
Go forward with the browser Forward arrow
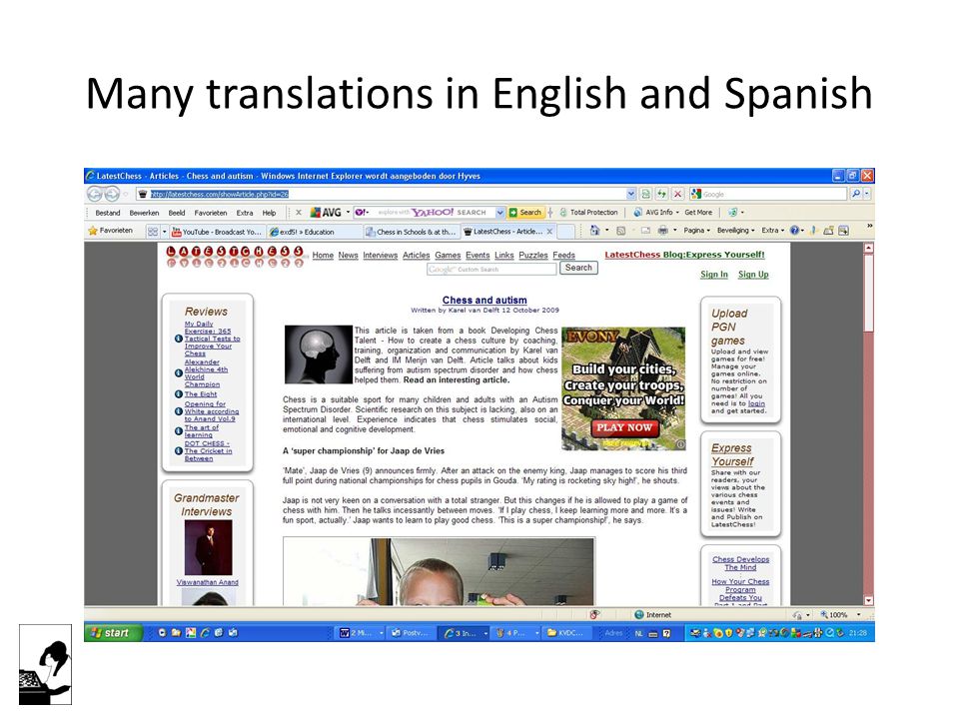click(x=111, y=195)
